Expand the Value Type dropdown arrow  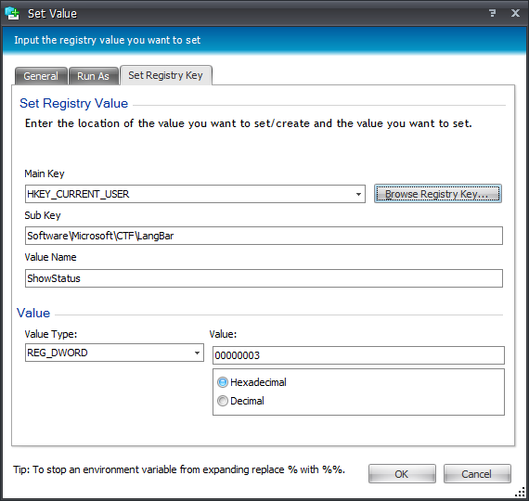pos(197,353)
